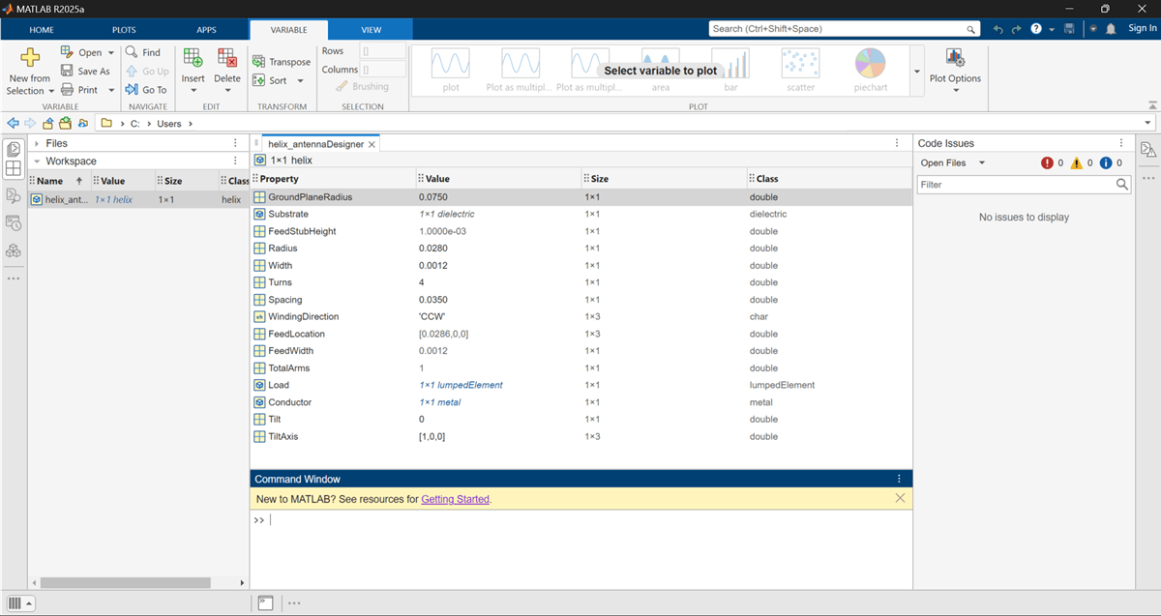This screenshot has height=616, width=1161.
Task: Click the command window icon in status bar
Action: point(265,602)
